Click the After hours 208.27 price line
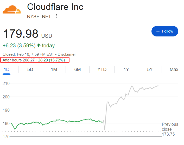Image resolution: width=184 pixels, height=145 pixels. [x=36, y=60]
